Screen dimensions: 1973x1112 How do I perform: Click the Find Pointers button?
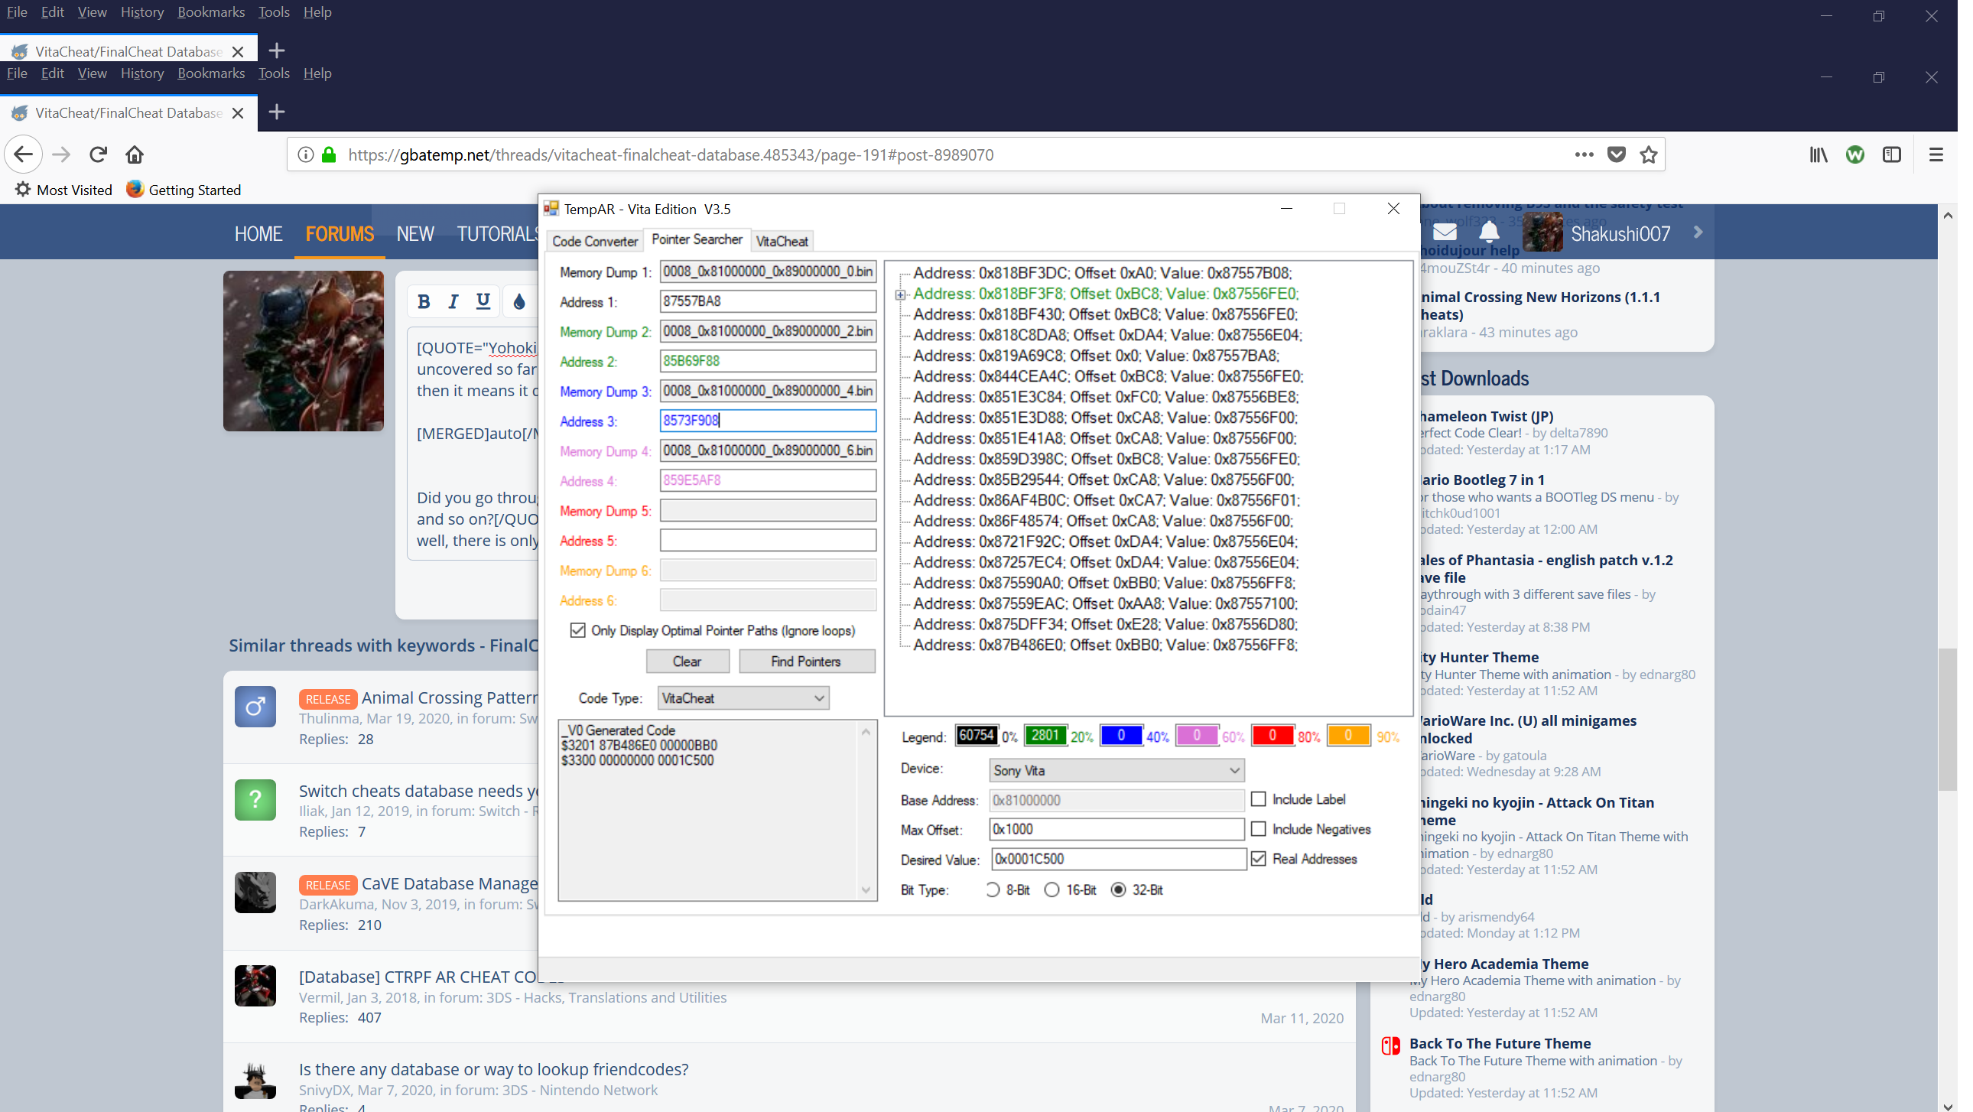(x=806, y=662)
